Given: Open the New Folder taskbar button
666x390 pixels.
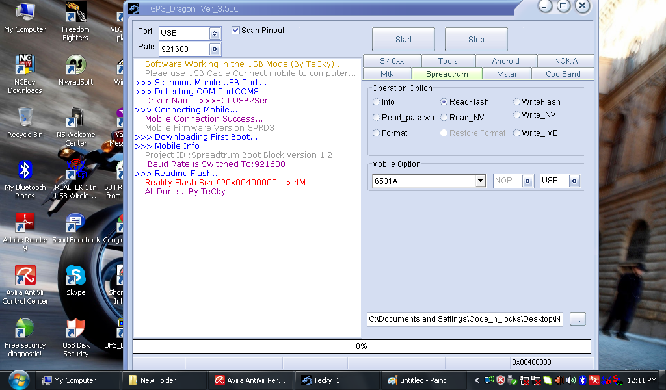Looking at the screenshot, I should [165, 380].
